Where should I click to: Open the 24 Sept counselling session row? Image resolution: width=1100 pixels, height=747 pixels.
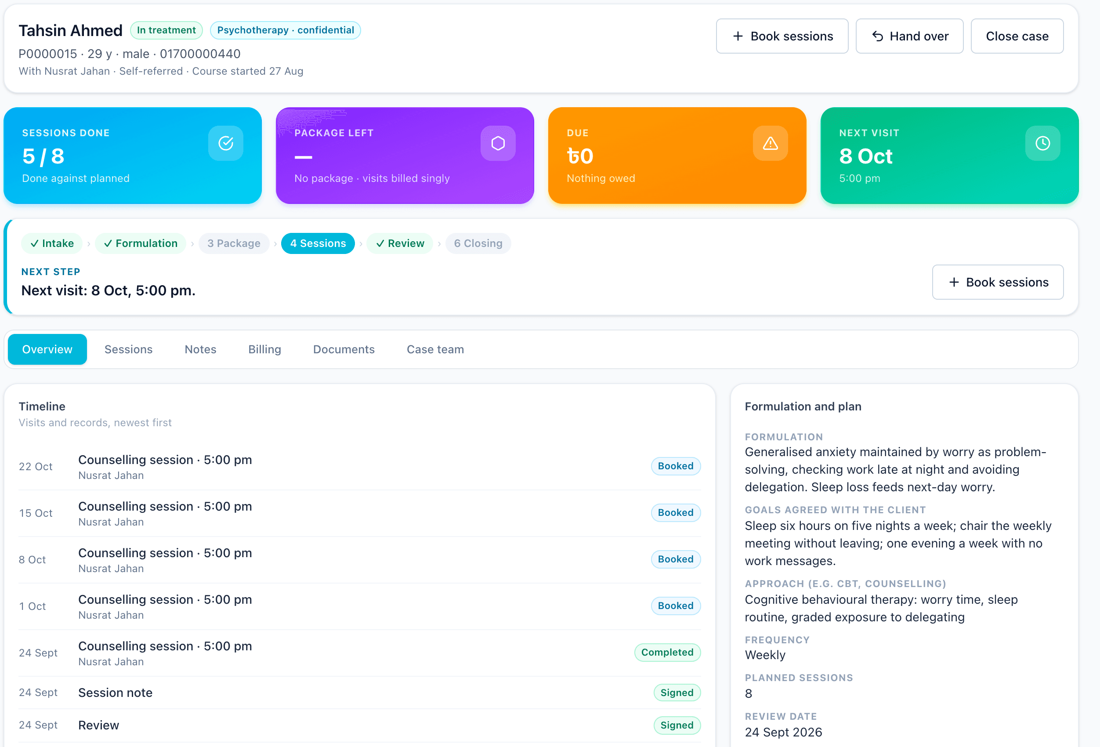coord(360,653)
